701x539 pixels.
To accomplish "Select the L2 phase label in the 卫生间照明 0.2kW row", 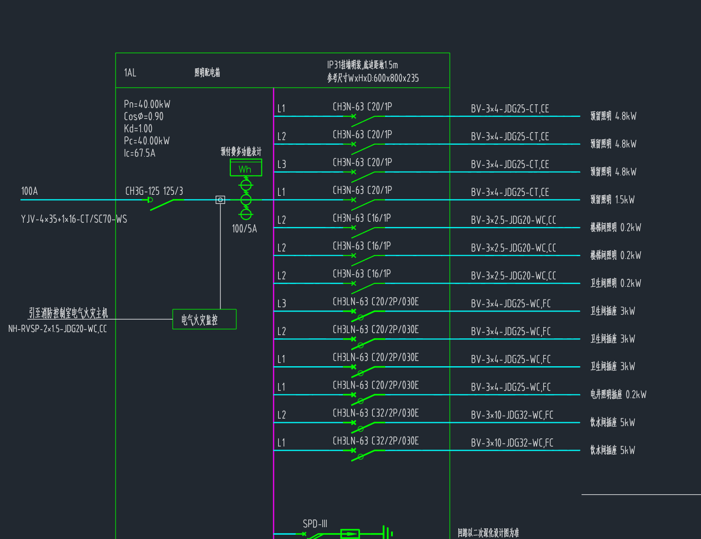I will 281,276.
